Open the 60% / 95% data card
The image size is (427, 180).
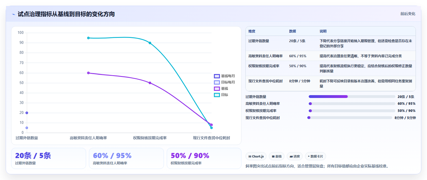[126, 158]
